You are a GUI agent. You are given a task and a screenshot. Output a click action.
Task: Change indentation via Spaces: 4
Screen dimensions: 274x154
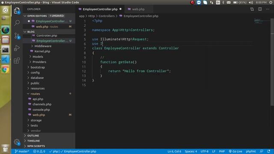click(x=191, y=151)
